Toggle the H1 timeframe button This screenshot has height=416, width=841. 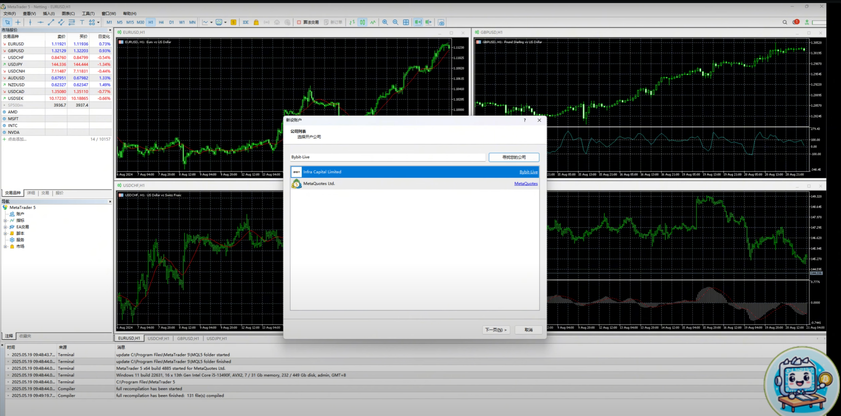(x=151, y=22)
